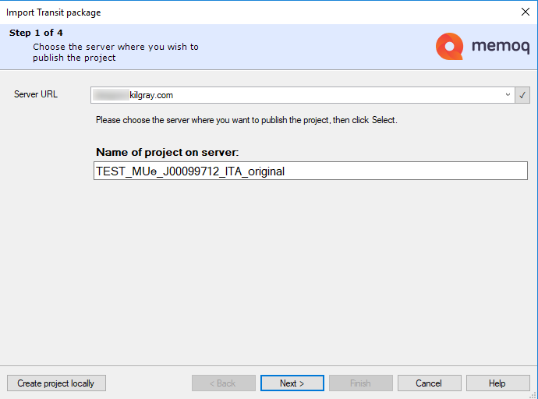538x399 pixels.
Task: Expand the Server URL dropdown arrow
Action: [x=508, y=95]
